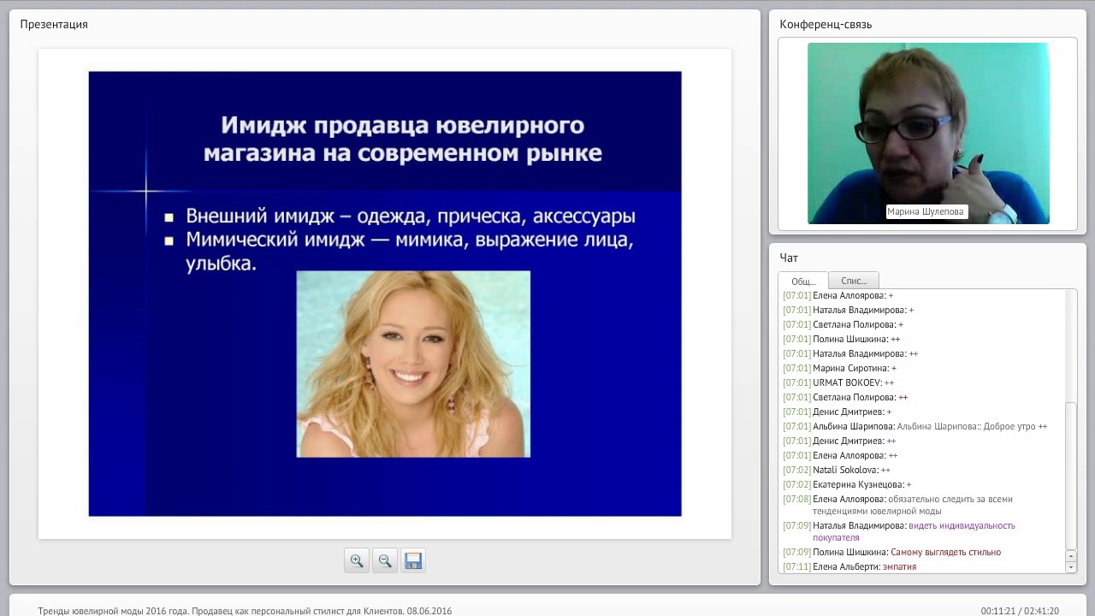Viewport: 1095px width, 616px height.
Task: Click the chat scrollbar thumb
Action: point(1070,476)
